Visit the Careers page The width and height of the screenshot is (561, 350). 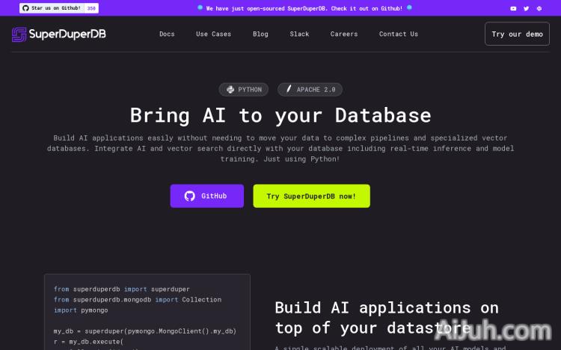coord(344,34)
